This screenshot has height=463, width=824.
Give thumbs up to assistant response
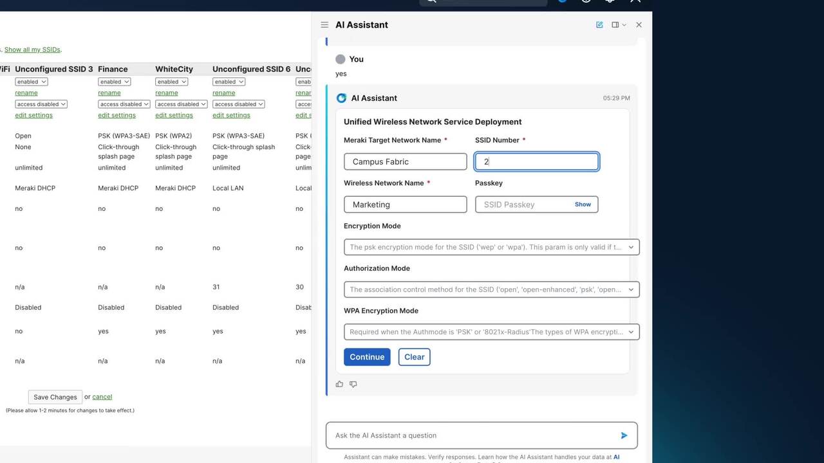(339, 384)
